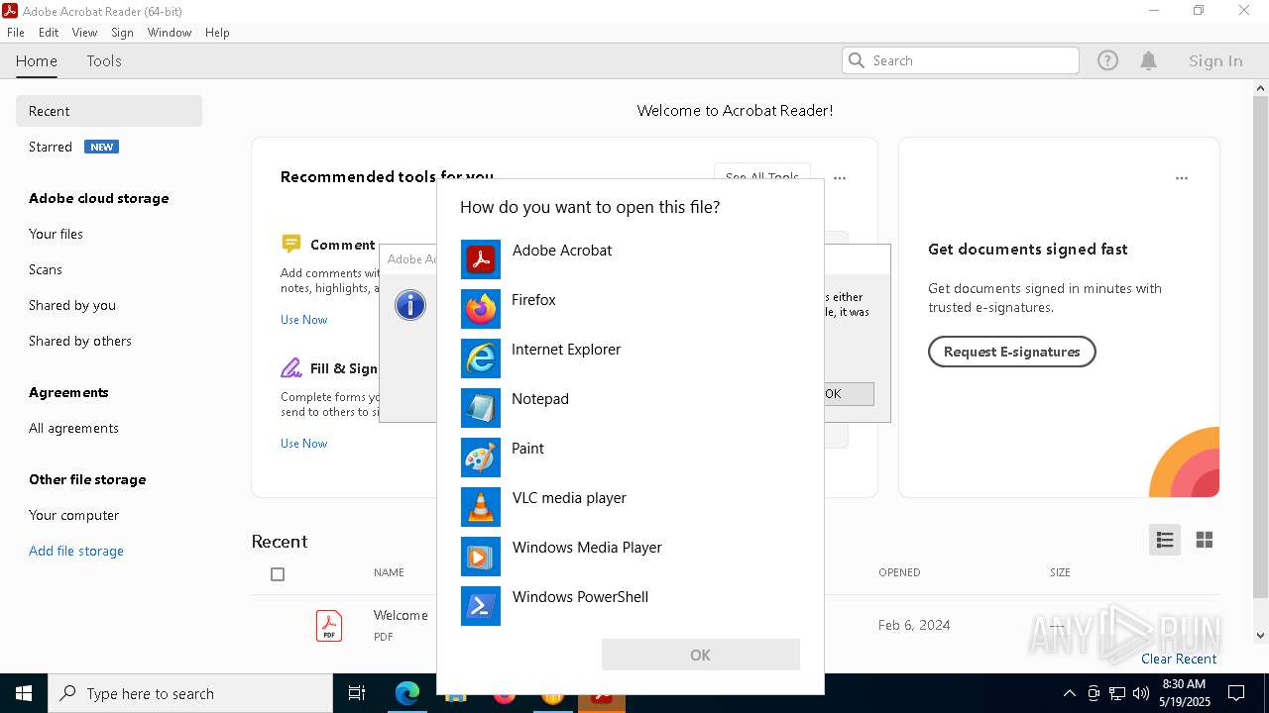
Task: Select the Internet Explorer icon
Action: click(x=481, y=358)
